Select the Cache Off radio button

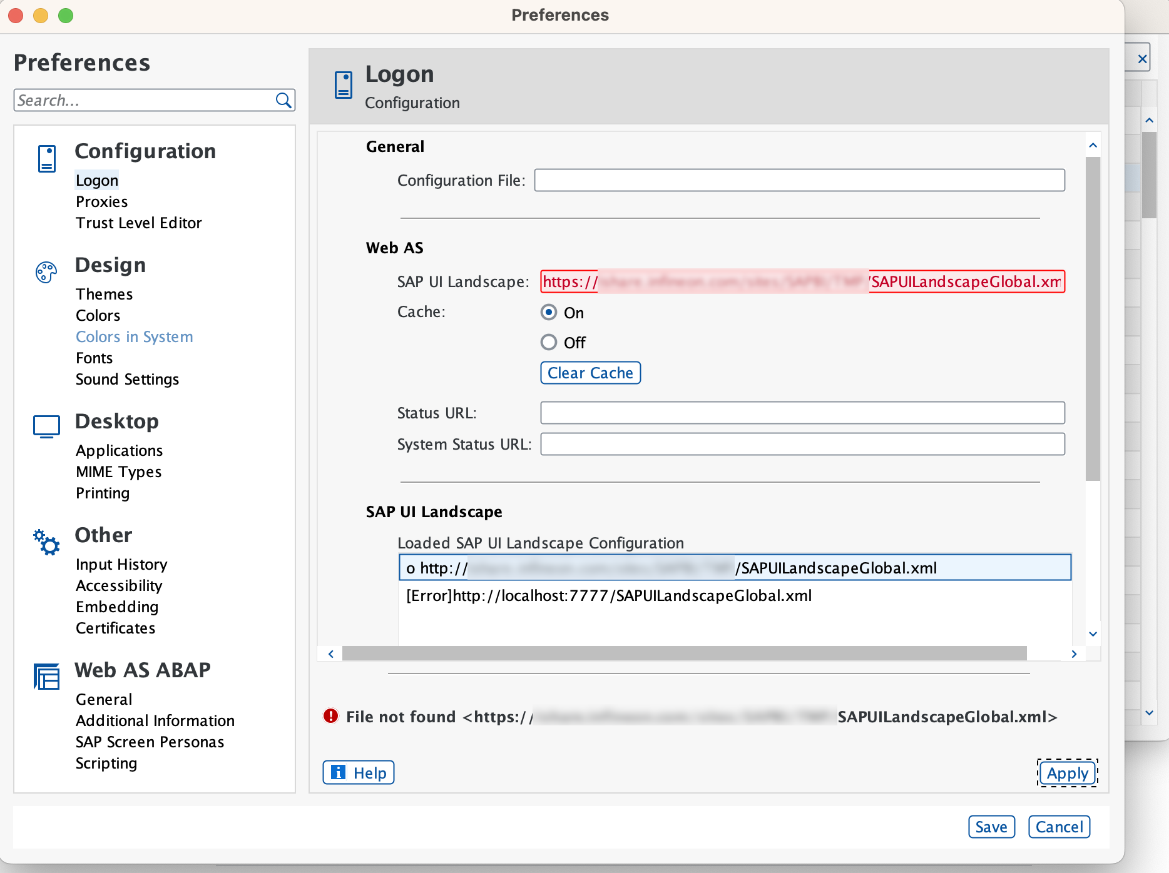[549, 342]
